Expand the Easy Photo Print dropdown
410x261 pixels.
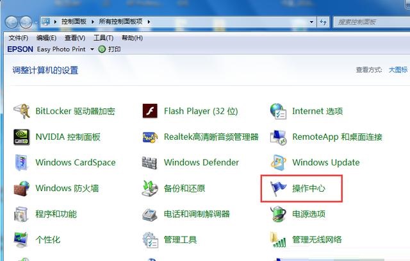(x=92, y=49)
